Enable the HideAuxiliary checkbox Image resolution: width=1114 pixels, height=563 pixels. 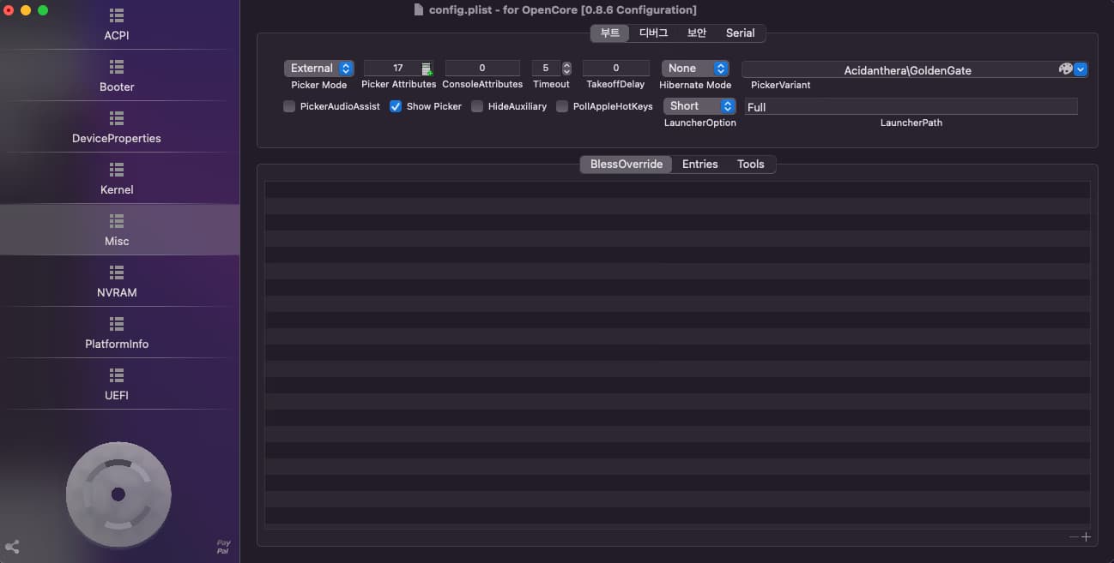479,106
